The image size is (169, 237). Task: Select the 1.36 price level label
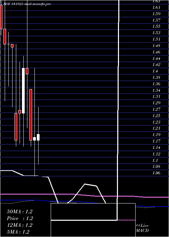click(156, 84)
